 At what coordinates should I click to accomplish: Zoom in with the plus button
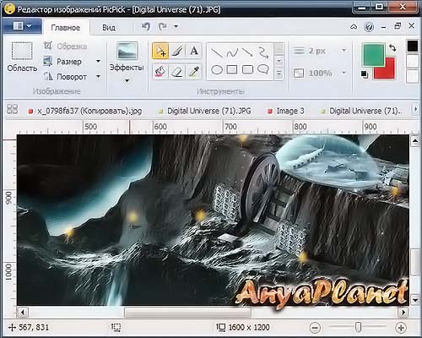pyautogui.click(x=401, y=328)
